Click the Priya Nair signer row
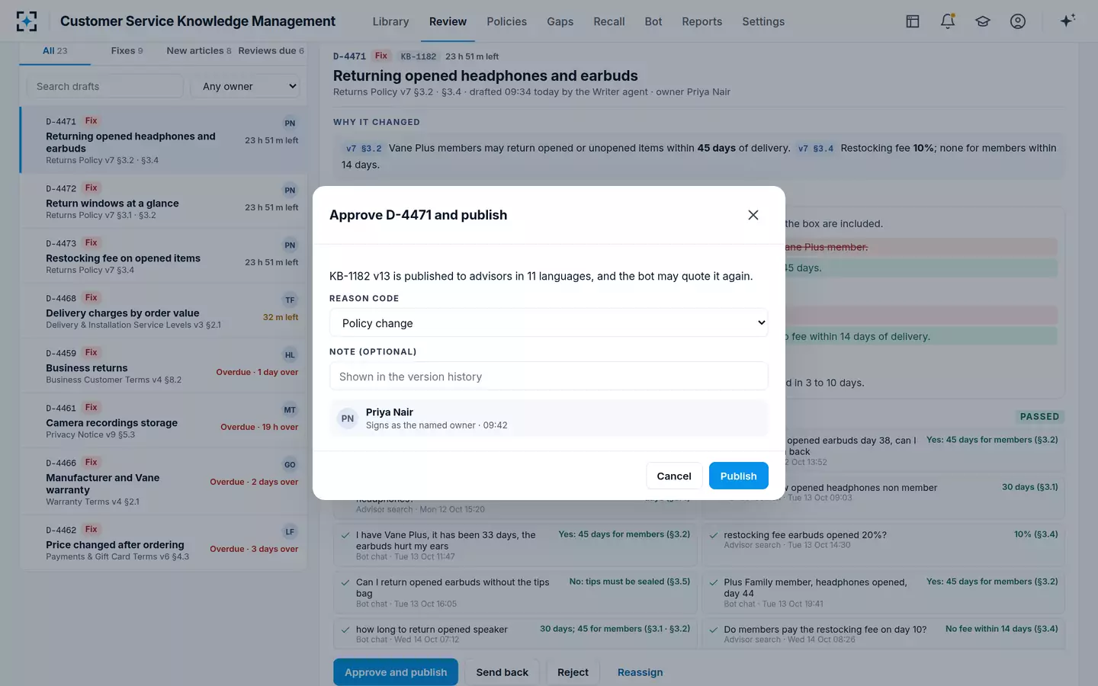Viewport: 1098px width, 686px height. pyautogui.click(x=549, y=418)
